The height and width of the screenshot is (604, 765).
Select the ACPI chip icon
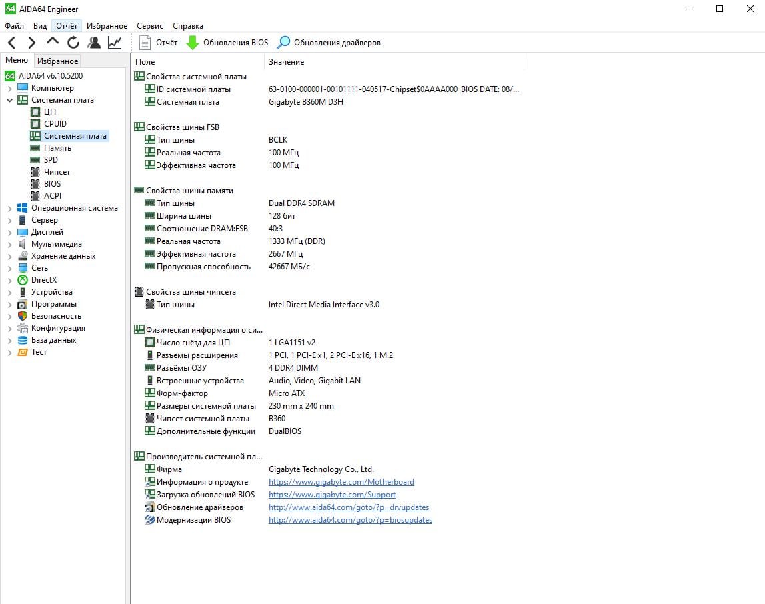(35, 196)
